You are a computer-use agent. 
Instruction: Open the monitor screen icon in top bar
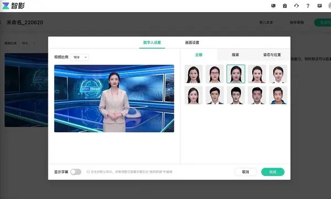(x=273, y=6)
